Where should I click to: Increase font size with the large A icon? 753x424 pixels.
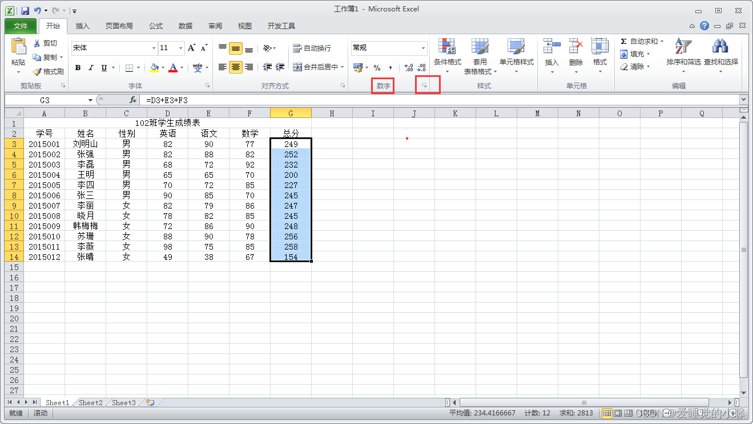[192, 48]
